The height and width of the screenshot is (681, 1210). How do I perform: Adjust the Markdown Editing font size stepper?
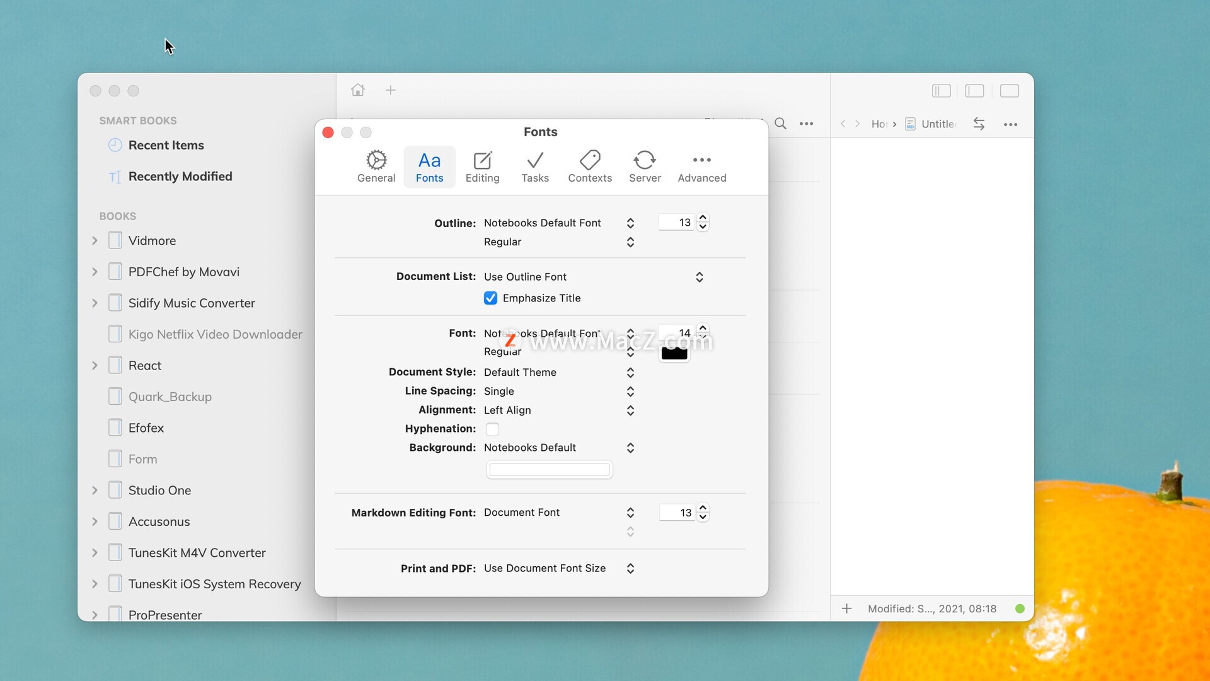point(703,512)
